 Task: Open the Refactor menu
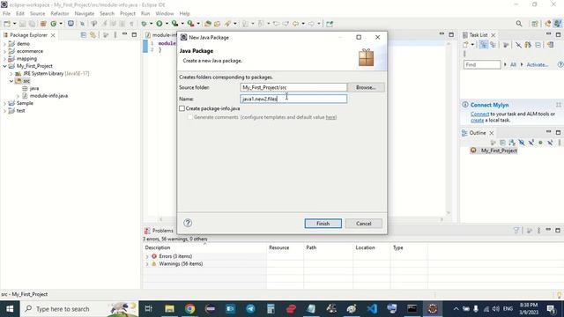click(x=60, y=13)
